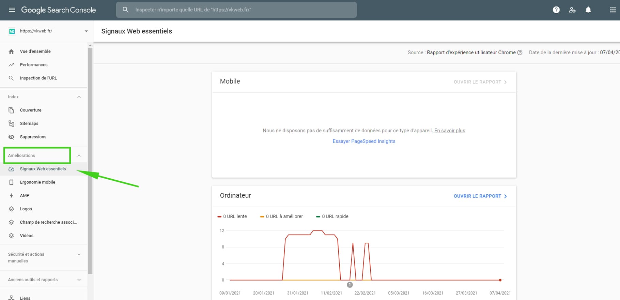
Task: Click layers icon beside Logos
Action: (11, 209)
